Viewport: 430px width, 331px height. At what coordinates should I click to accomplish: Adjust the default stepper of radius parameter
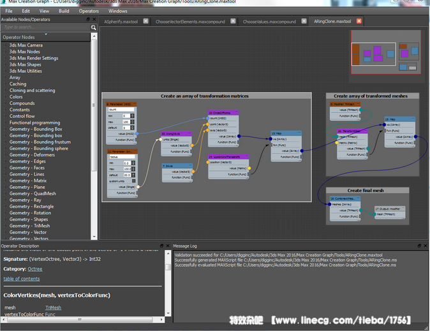pos(133,175)
